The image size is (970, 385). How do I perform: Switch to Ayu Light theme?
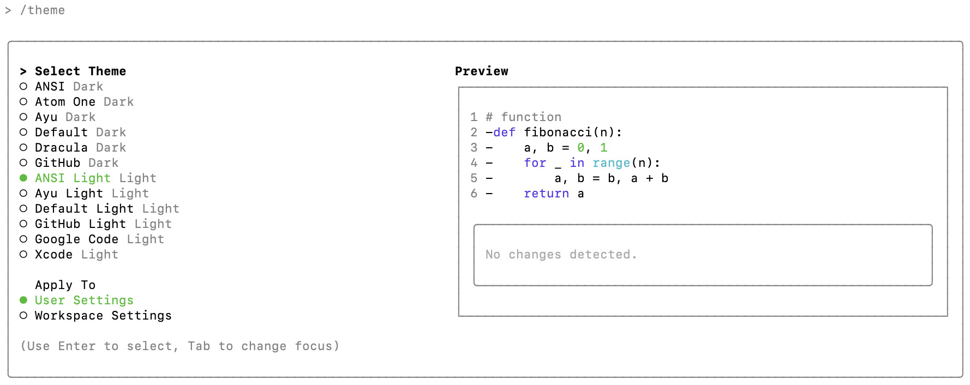91,194
